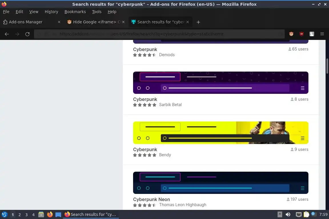The image size is (329, 219).
Task: Click the 65 users count
Action: pyautogui.click(x=298, y=49)
